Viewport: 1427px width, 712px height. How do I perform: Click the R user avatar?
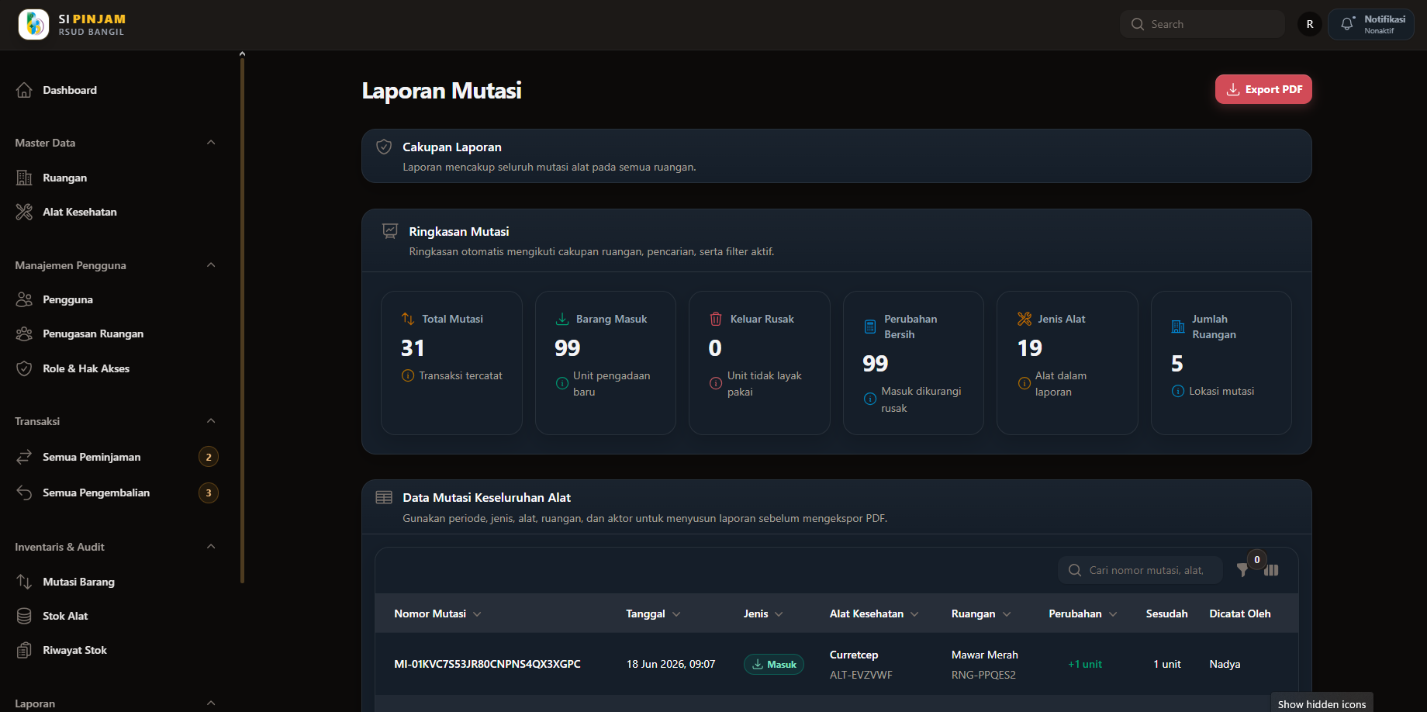click(x=1310, y=24)
